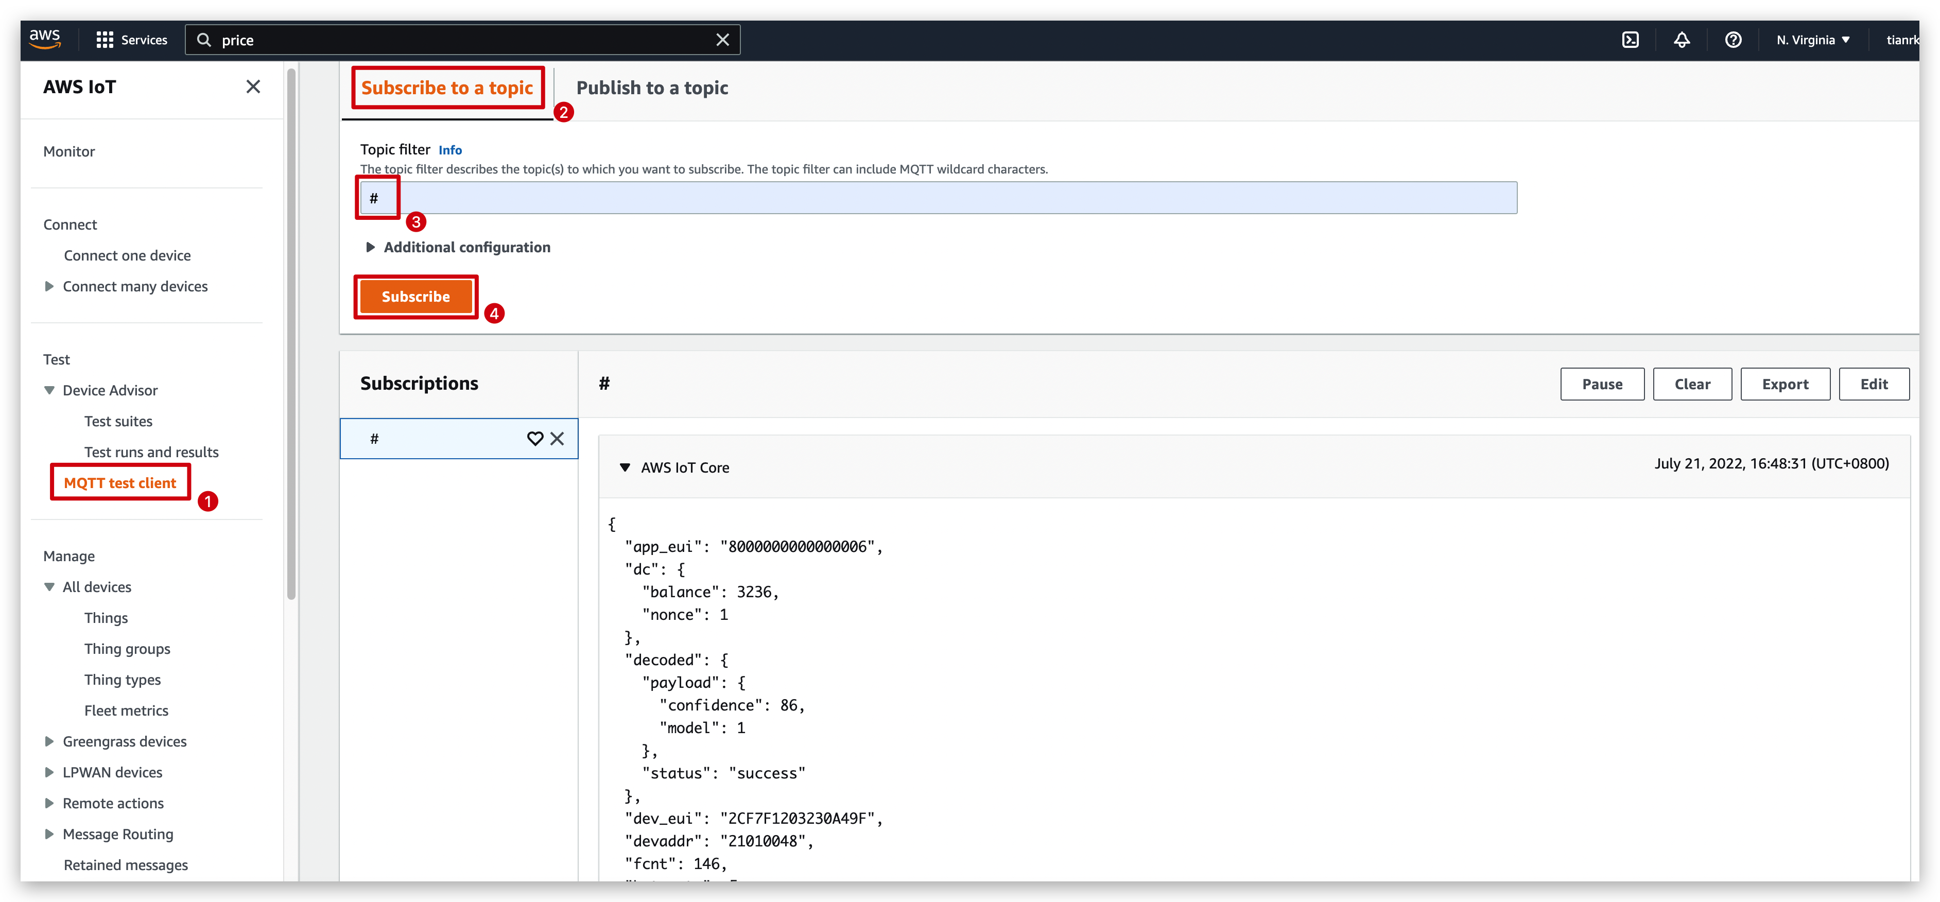Open Thing types page
This screenshot has height=902, width=1940.
(x=123, y=679)
